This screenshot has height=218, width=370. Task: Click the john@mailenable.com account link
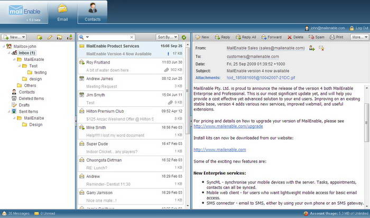(x=325, y=28)
